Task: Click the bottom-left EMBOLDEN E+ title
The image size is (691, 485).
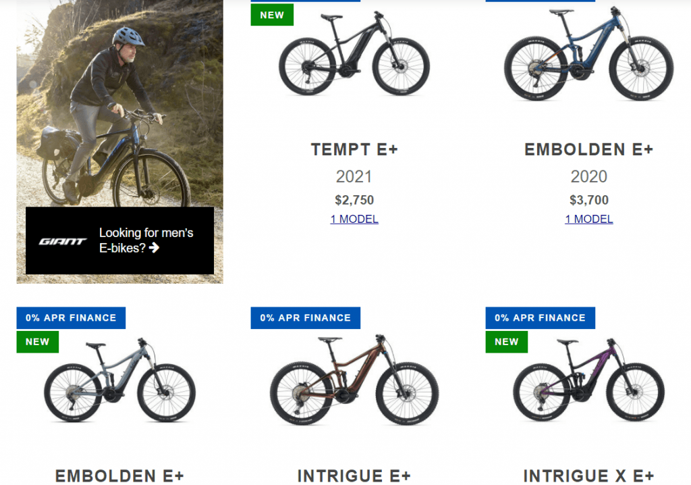Action: tap(119, 476)
